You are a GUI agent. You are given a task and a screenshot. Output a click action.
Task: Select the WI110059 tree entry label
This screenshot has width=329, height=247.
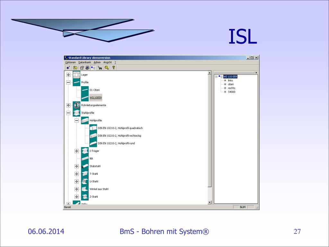96,98
